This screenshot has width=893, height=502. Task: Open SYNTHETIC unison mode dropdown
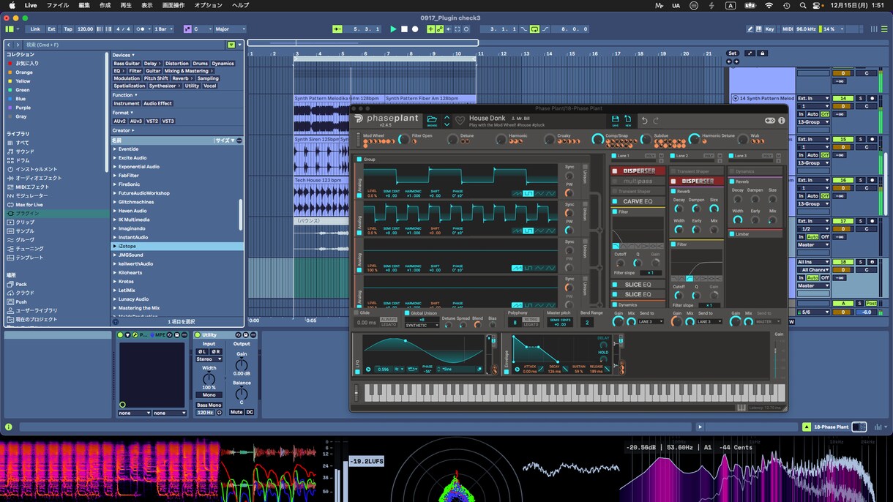(422, 325)
